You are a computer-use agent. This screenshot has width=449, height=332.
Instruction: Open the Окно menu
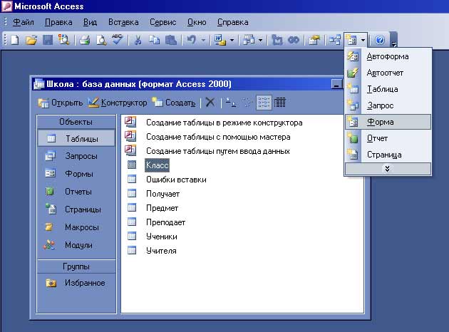tap(197, 22)
